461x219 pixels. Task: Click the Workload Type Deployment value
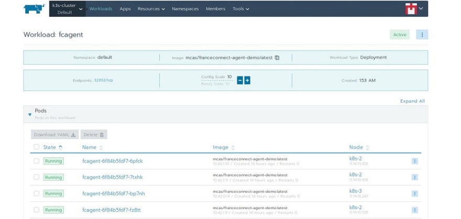point(374,58)
